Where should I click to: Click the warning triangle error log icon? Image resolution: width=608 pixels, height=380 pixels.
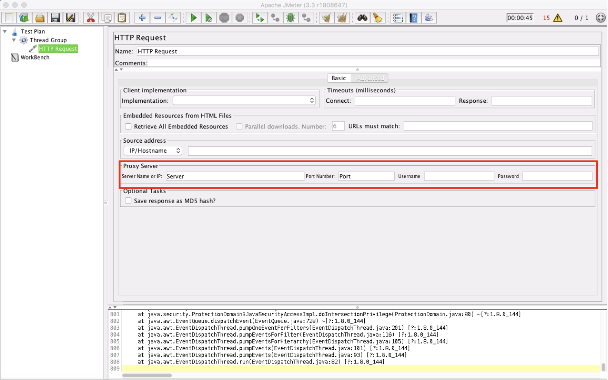click(558, 18)
